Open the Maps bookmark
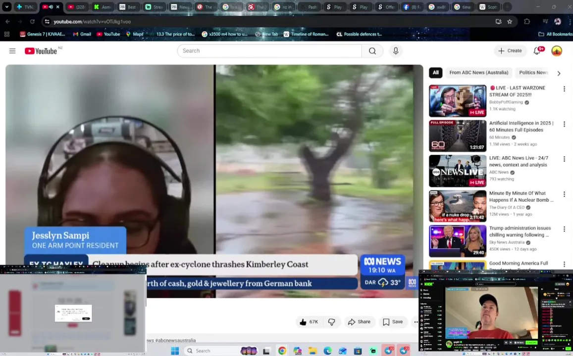 click(135, 34)
